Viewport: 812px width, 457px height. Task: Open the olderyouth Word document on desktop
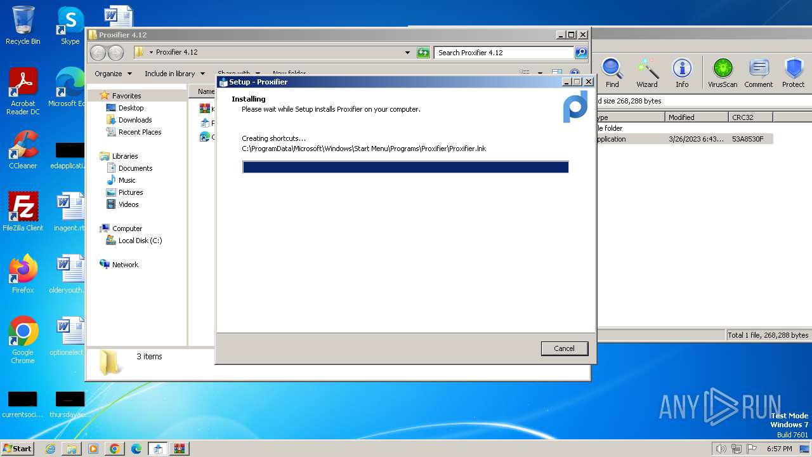point(67,274)
